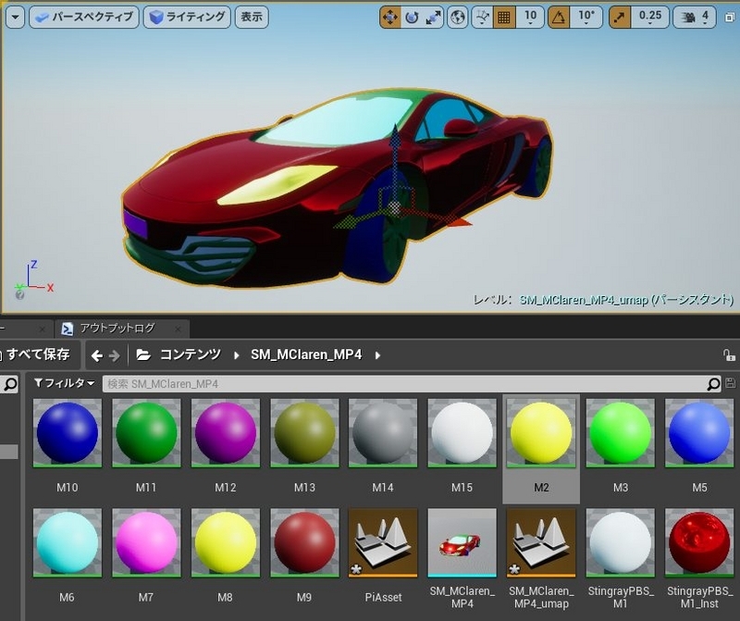Open the viewport options dropdown arrow

[x=15, y=17]
